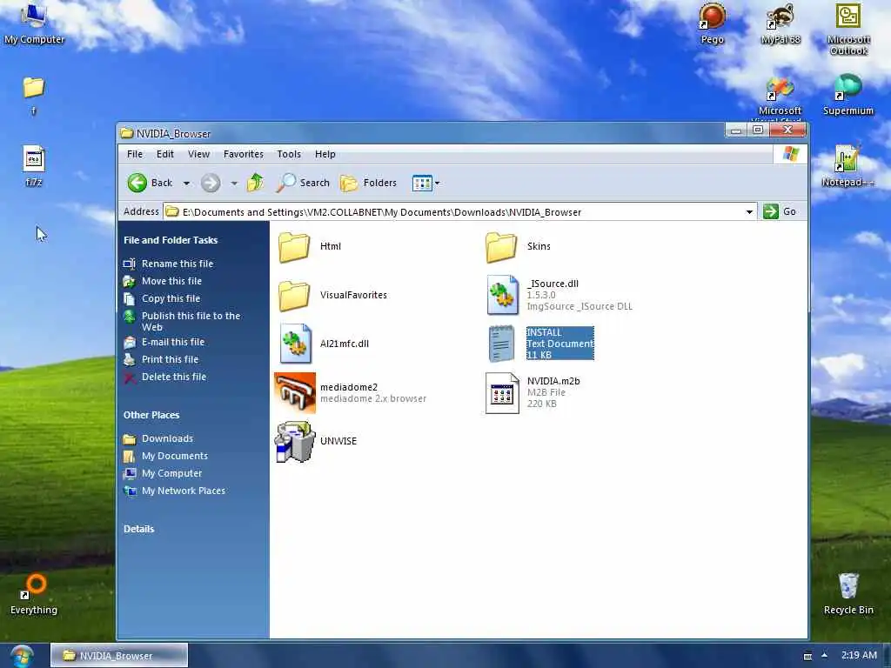Screen dimensions: 891x668
Task: Select the mediadome2 browser icon
Action: (295, 392)
